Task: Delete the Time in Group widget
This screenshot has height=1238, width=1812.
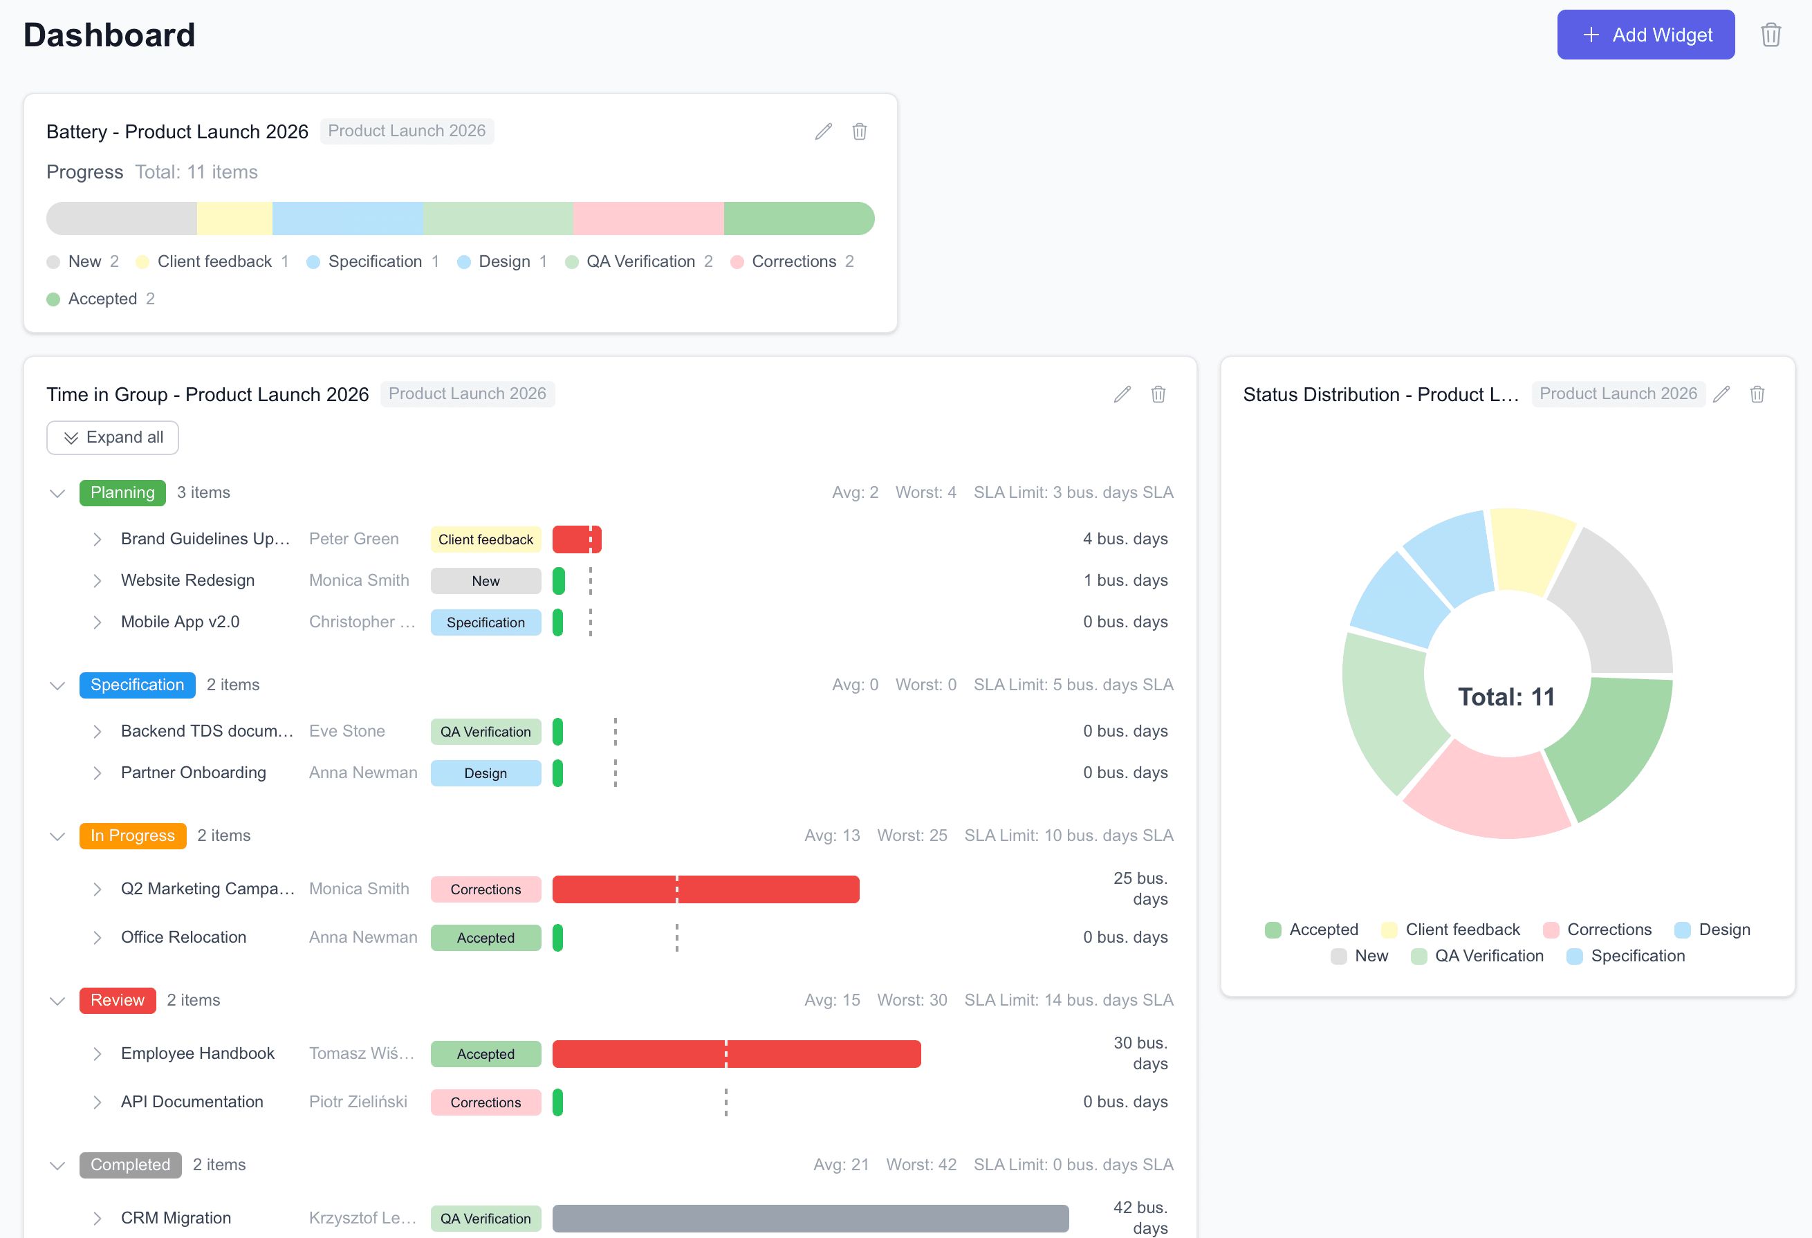Action: click(1158, 394)
